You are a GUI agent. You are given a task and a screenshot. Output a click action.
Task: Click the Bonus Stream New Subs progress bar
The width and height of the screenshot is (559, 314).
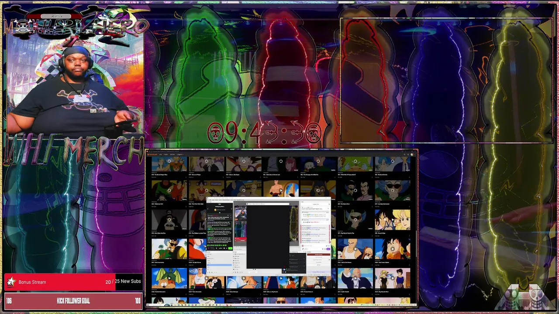point(73,282)
